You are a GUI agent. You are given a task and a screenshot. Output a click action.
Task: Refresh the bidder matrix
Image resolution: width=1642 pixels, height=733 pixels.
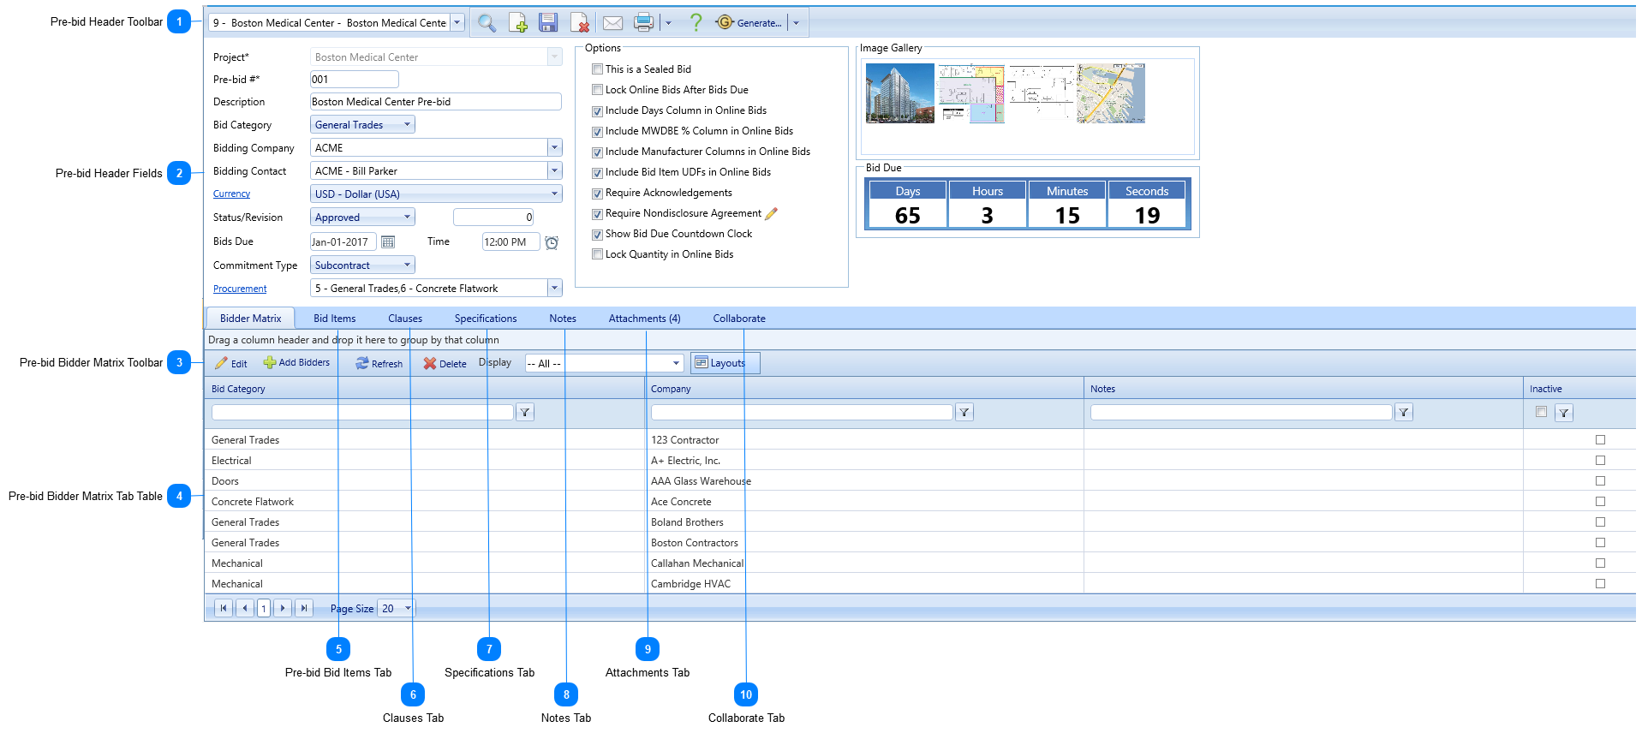point(379,363)
